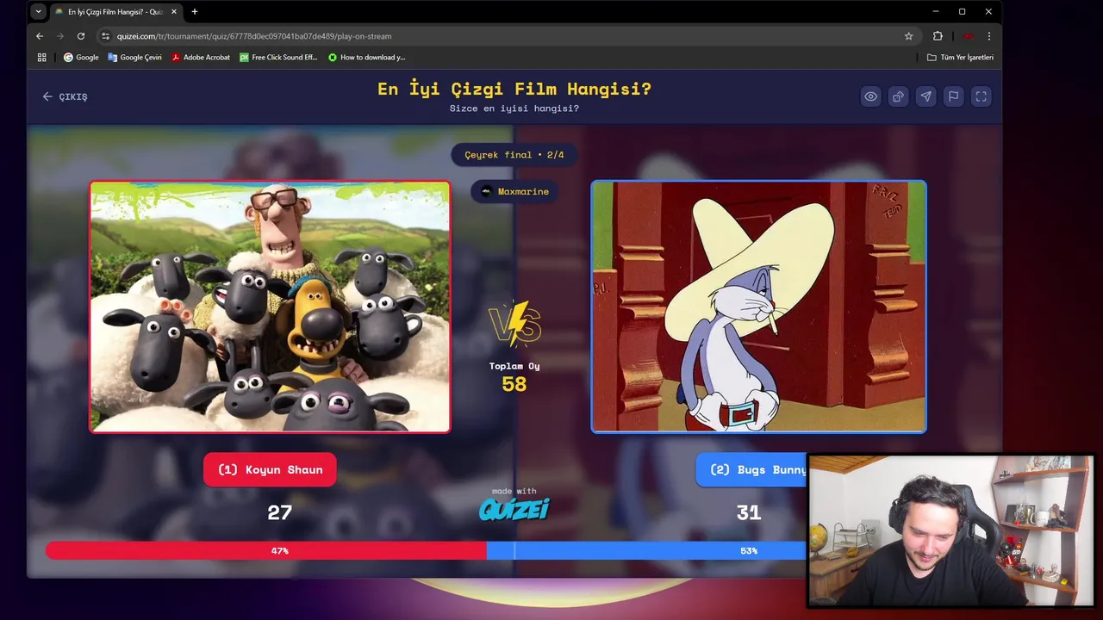Image resolution: width=1103 pixels, height=620 pixels.
Task: Open the Tüm Yer İşaretleri folder
Action: pos(960,58)
